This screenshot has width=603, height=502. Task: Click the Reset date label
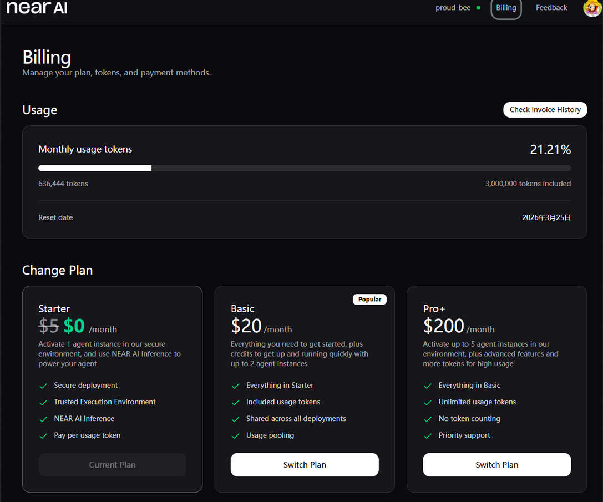point(55,217)
